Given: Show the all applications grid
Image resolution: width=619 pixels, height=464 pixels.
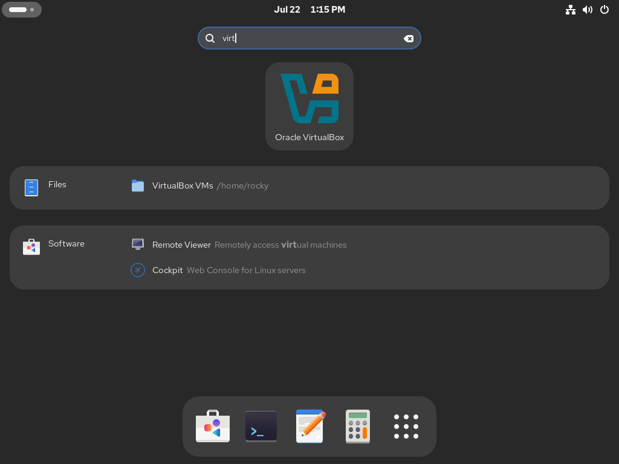Looking at the screenshot, I should 406,427.
